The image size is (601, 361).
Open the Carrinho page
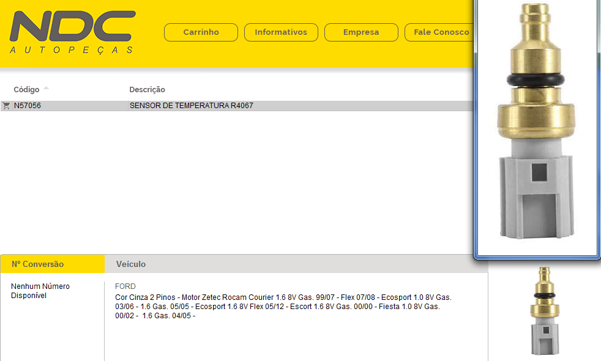coord(201,32)
